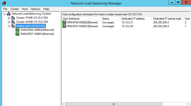Select Network Load Balancing Clusters tree label

(x=32, y=14)
